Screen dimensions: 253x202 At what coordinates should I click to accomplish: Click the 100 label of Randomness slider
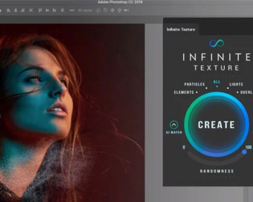tap(248, 147)
